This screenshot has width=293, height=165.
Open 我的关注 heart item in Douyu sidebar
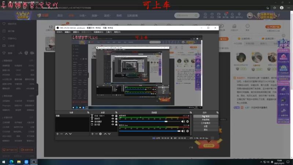click(x=10, y=24)
